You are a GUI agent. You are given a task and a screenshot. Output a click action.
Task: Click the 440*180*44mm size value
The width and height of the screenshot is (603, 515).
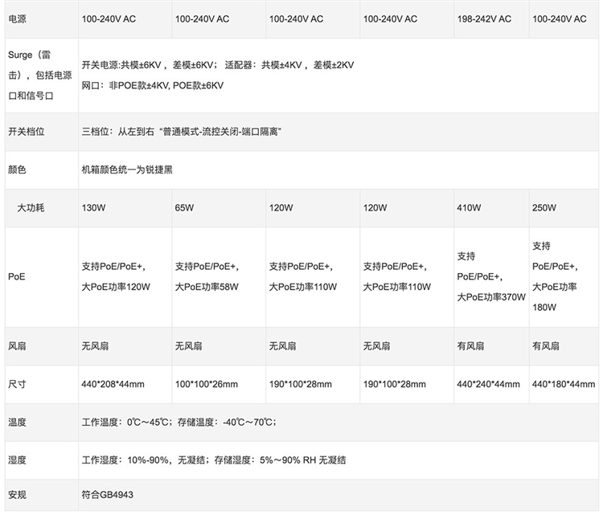click(x=564, y=384)
